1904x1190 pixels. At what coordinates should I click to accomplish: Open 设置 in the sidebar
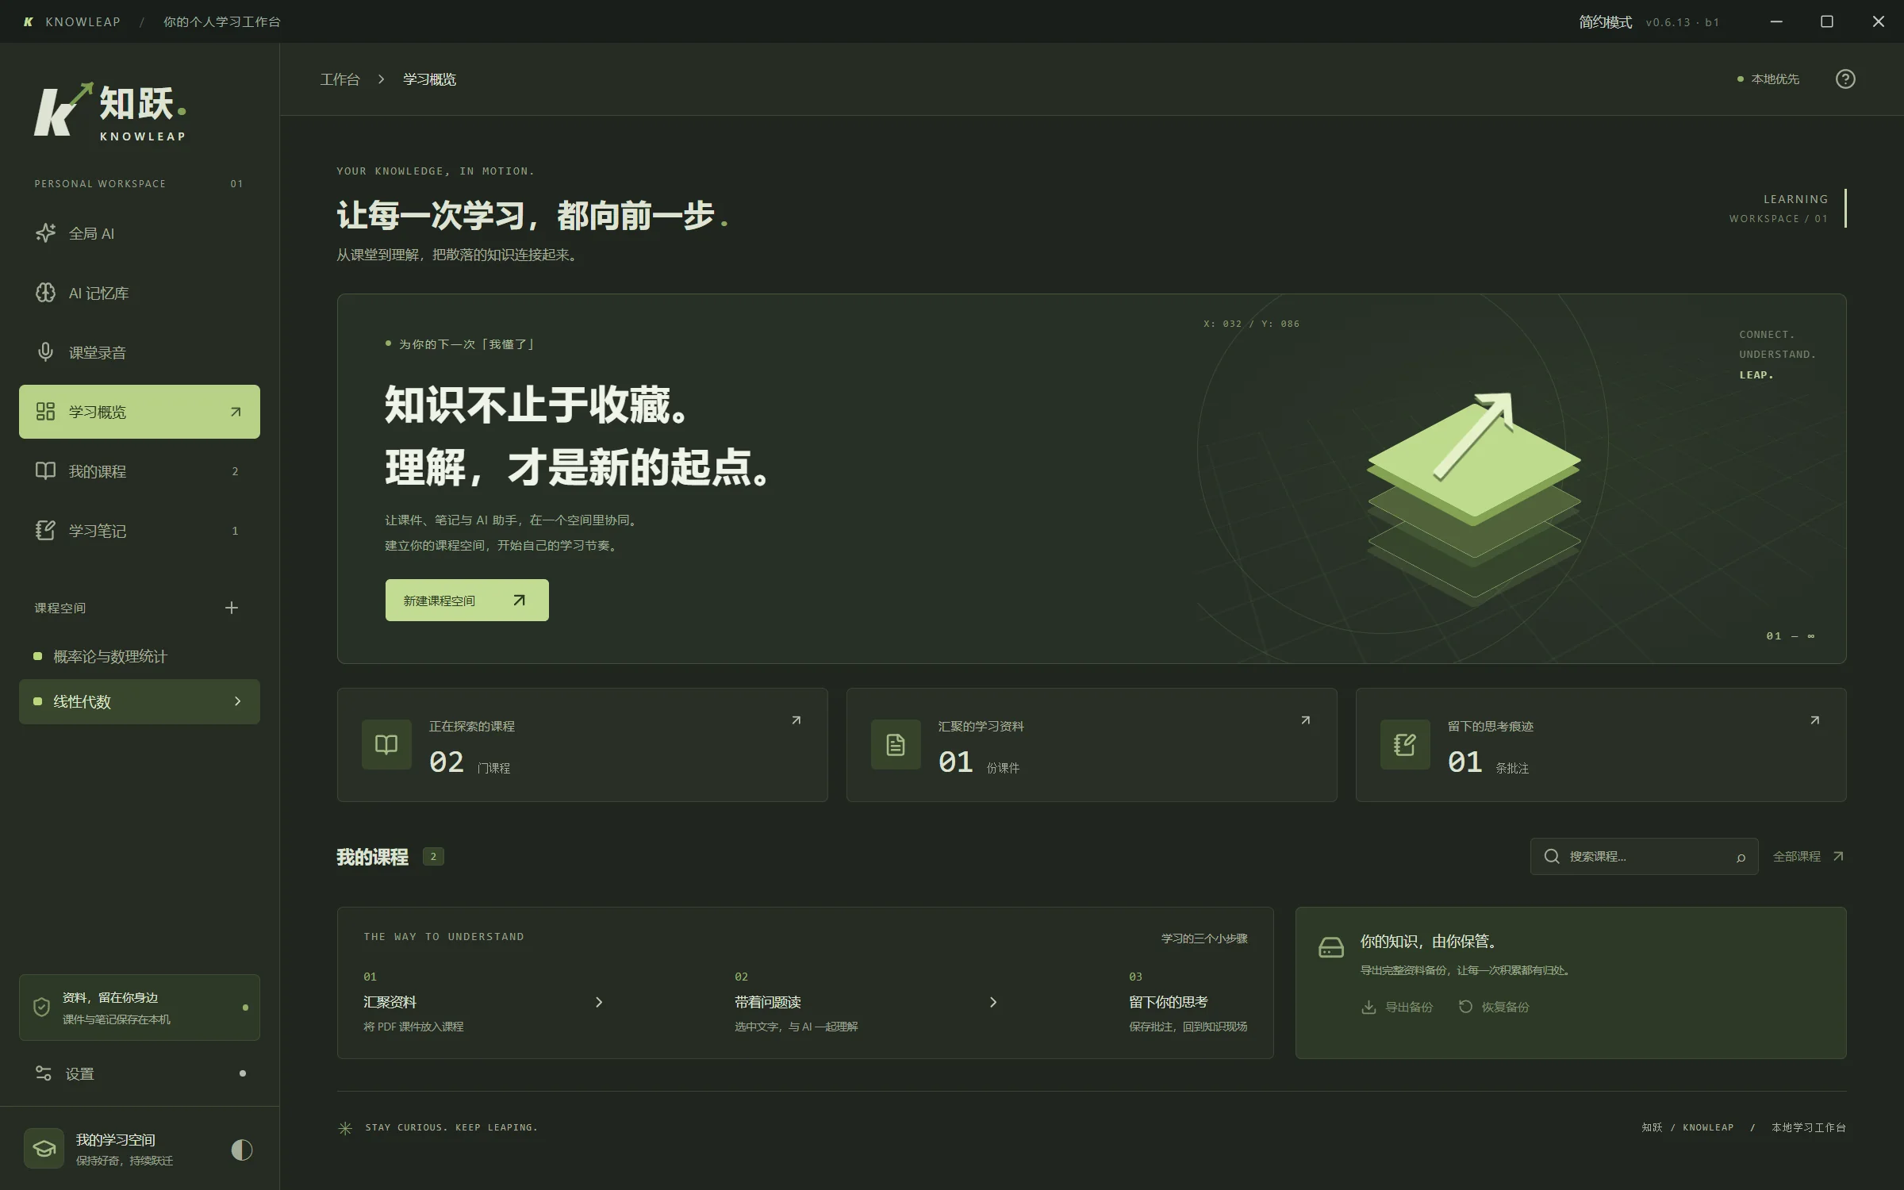[x=140, y=1073]
